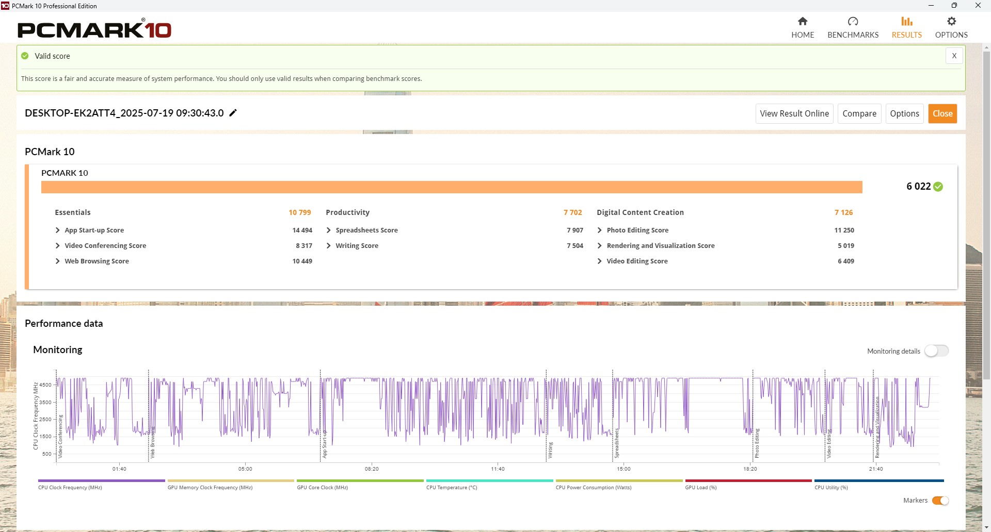
Task: Open the Home icon in navigation
Action: (x=802, y=22)
